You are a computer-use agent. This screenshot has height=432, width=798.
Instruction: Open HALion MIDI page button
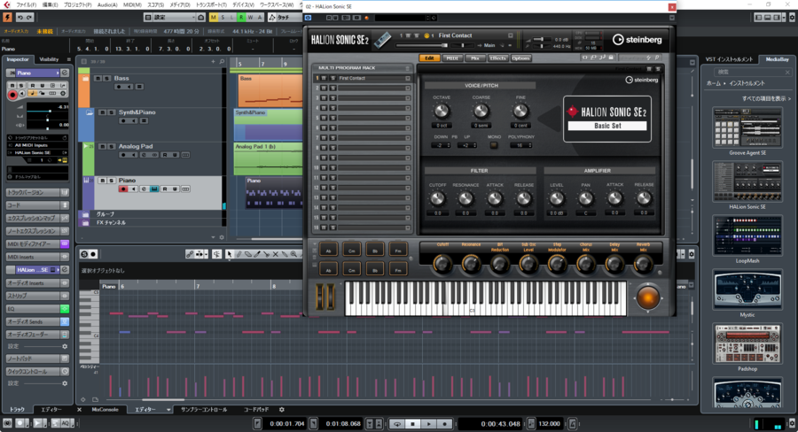pyautogui.click(x=452, y=58)
